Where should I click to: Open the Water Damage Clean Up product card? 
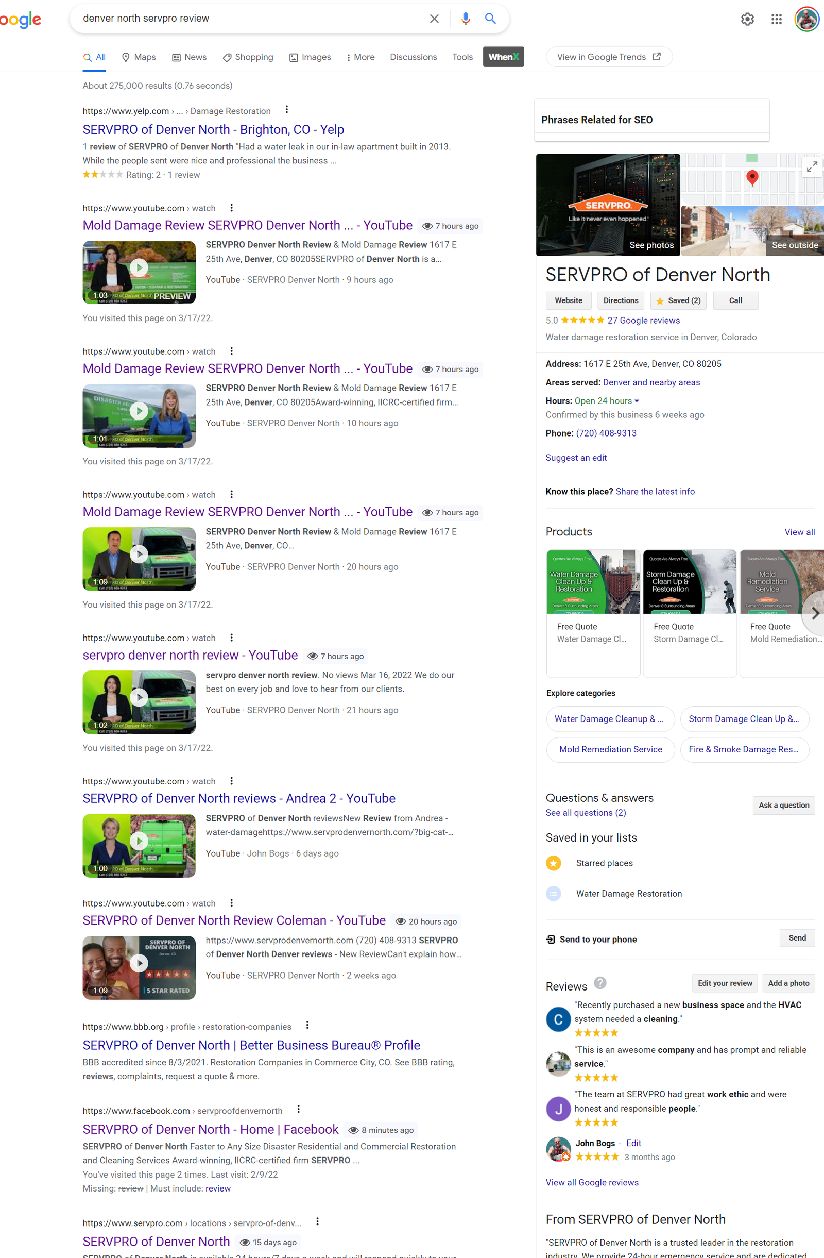click(x=593, y=614)
